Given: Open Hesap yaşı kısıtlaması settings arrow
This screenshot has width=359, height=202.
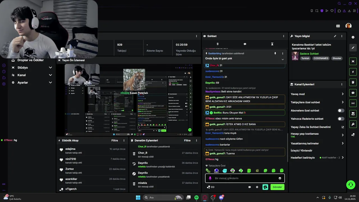Looking at the screenshot, I should pyautogui.click(x=342, y=135).
